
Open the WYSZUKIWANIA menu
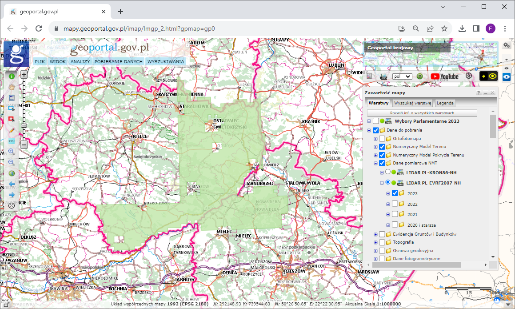pyautogui.click(x=165, y=62)
